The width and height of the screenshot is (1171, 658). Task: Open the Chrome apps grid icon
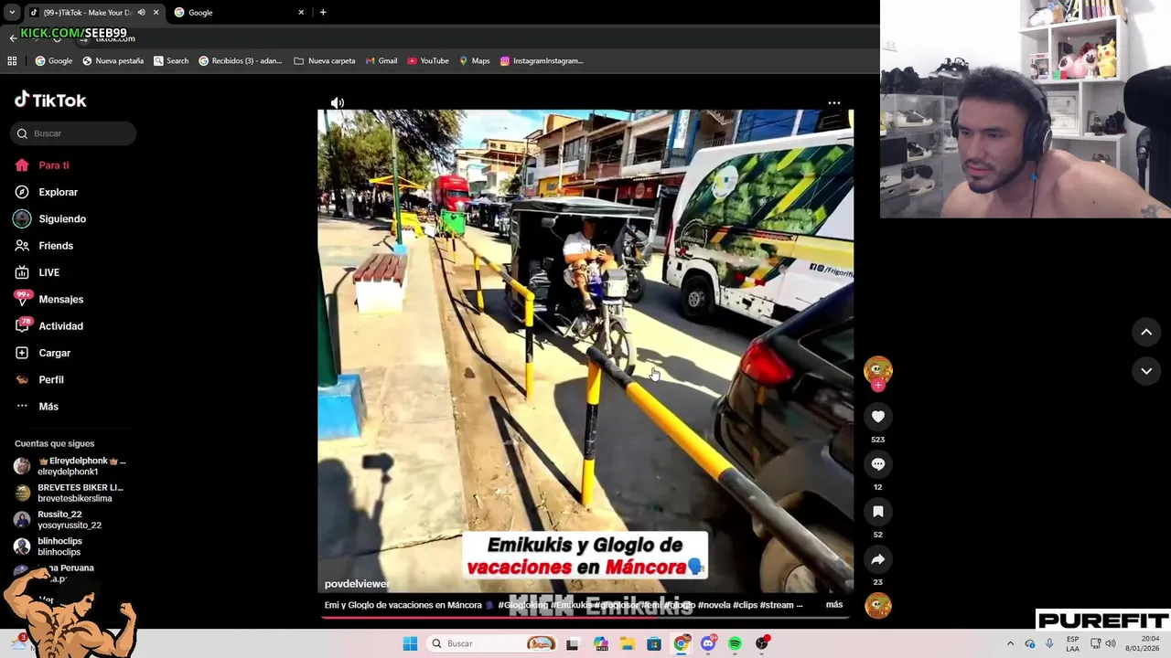pyautogui.click(x=12, y=61)
